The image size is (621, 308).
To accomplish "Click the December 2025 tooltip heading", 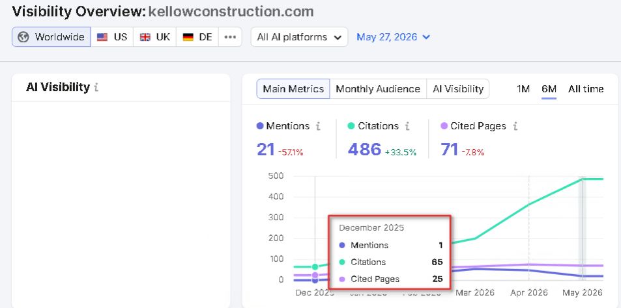I will [x=371, y=228].
